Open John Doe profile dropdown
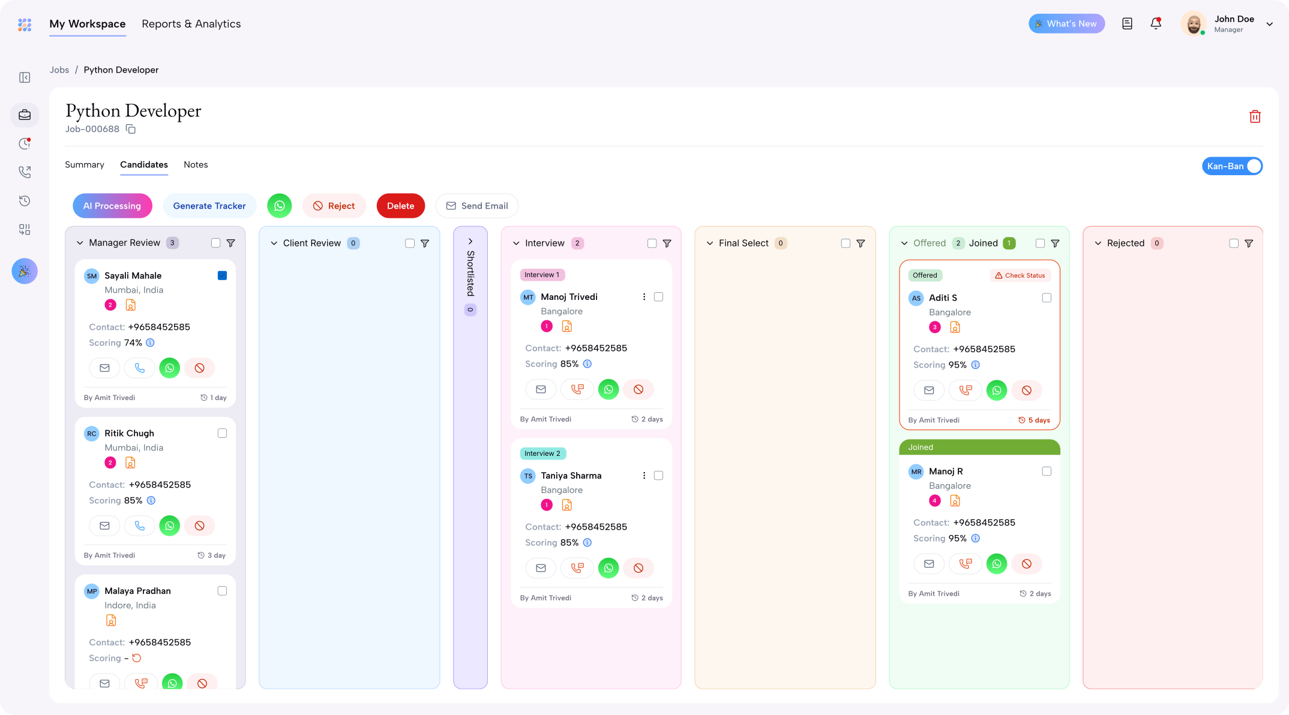 (x=1270, y=24)
